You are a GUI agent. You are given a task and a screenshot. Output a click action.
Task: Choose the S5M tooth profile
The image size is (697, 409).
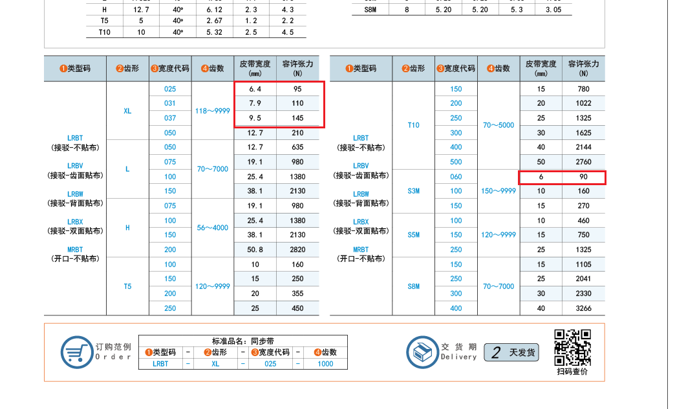413,235
